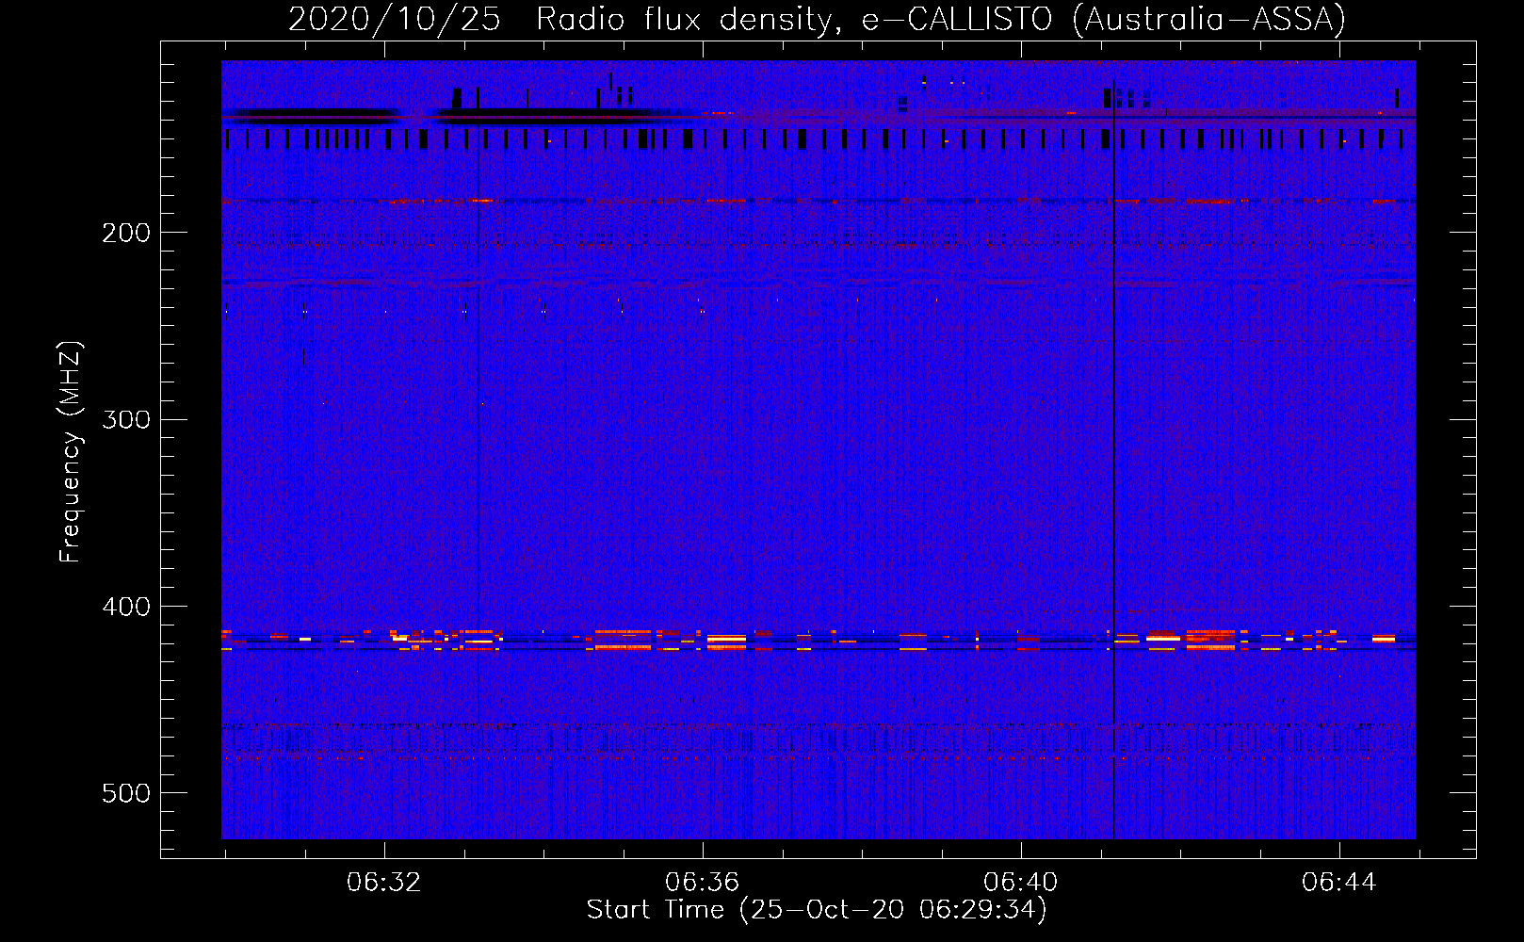Viewport: 1524px width, 942px height.
Task: Click the '06:44' time tick label
Action: point(1338,883)
